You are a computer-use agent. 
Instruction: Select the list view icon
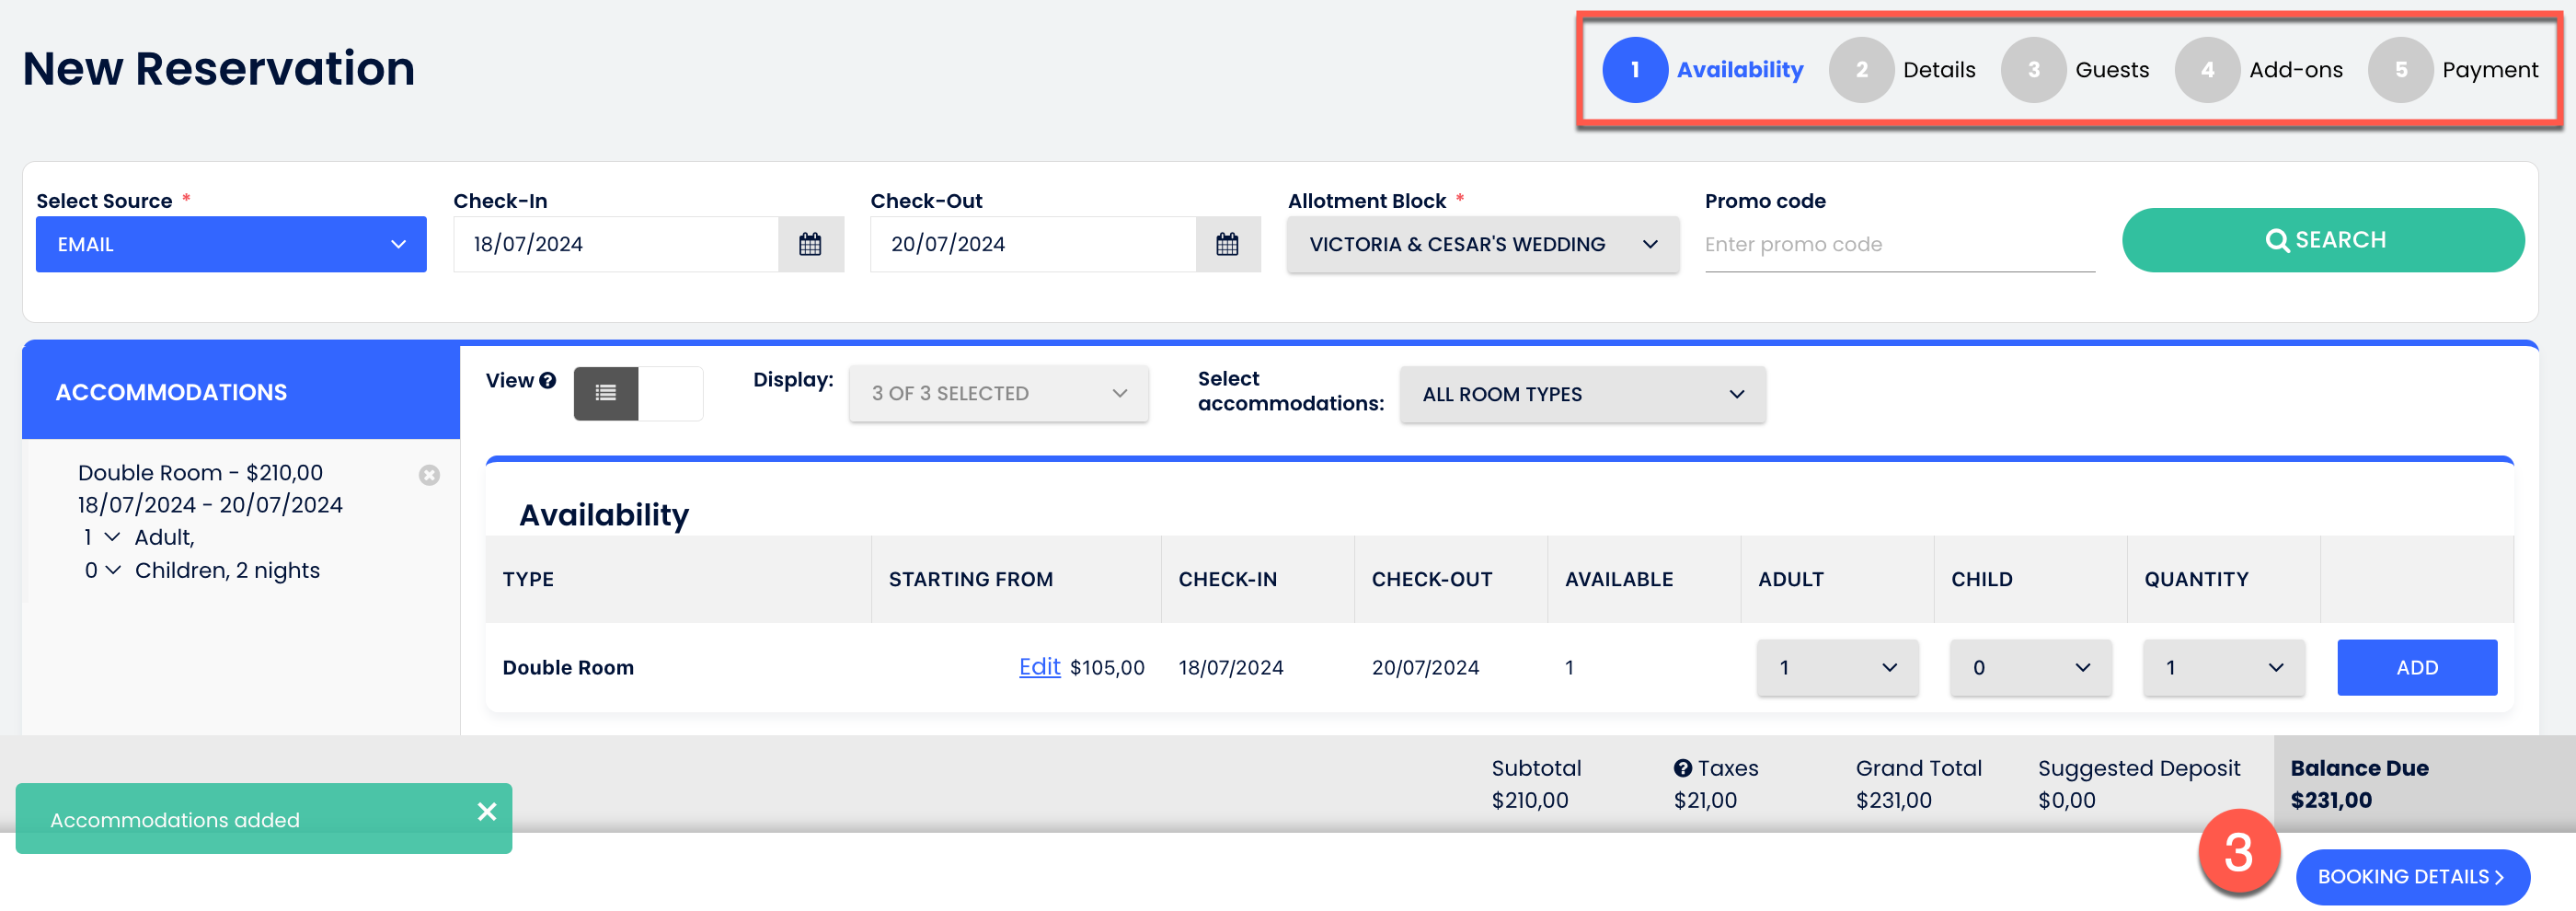(606, 393)
